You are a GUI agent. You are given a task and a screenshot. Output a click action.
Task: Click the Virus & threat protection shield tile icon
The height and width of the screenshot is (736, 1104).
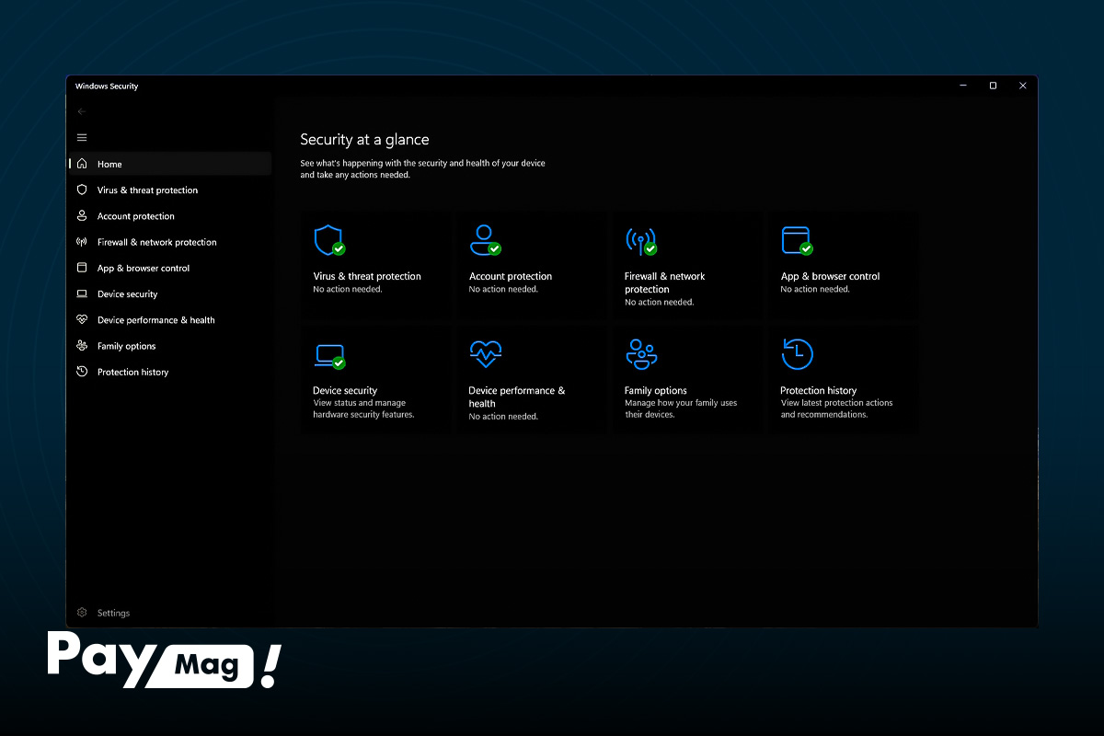pos(328,240)
